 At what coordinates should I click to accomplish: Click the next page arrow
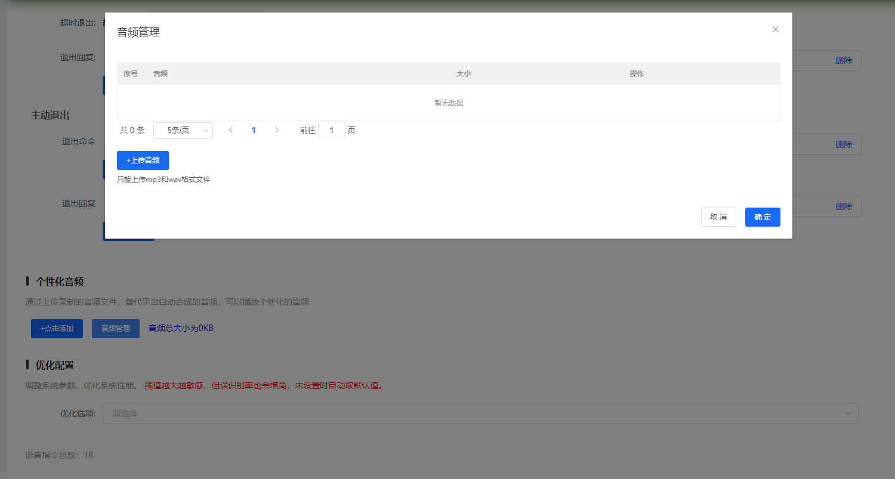click(x=277, y=129)
